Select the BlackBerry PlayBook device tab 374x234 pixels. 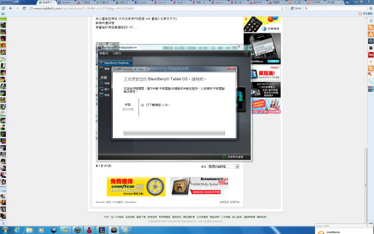pos(116,63)
